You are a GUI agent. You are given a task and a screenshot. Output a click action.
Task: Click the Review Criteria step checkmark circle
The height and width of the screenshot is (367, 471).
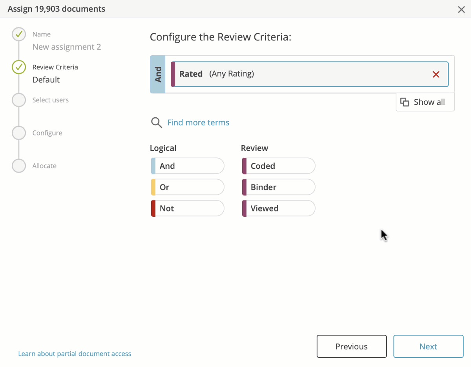point(18,67)
